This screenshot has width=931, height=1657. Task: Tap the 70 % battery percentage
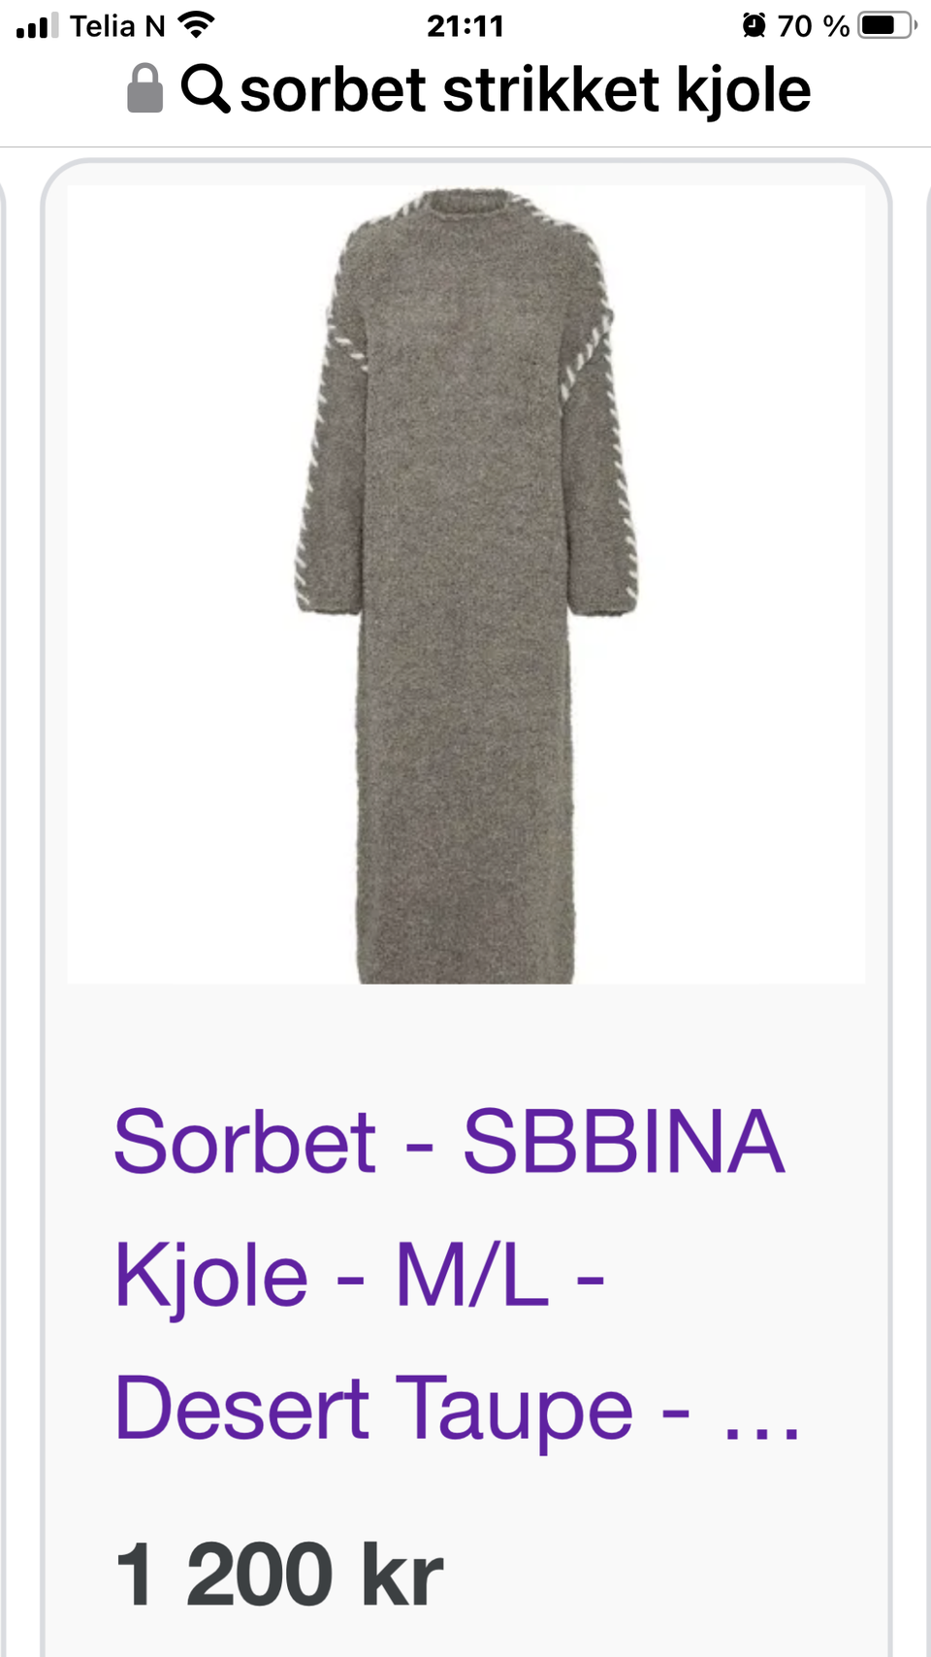tap(813, 26)
